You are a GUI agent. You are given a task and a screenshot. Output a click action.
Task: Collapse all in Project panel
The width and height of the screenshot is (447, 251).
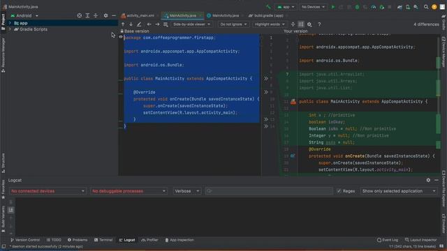coord(96,15)
